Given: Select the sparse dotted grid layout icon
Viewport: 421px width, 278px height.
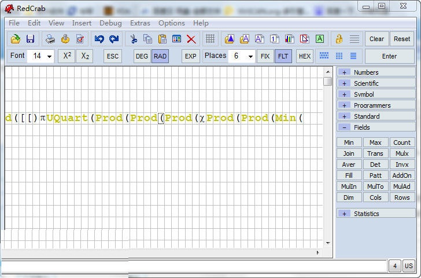Looking at the screenshot, I should (339, 56).
